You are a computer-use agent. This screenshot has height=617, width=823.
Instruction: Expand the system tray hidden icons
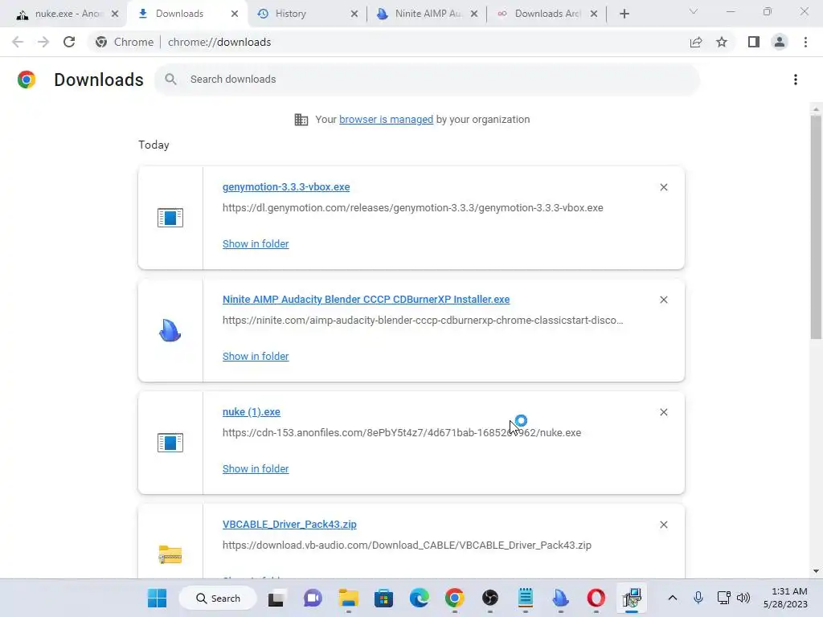click(673, 598)
